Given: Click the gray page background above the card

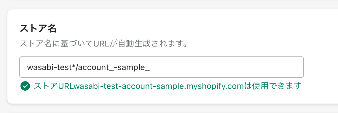Looking at the screenshot, I should tap(169, 4).
